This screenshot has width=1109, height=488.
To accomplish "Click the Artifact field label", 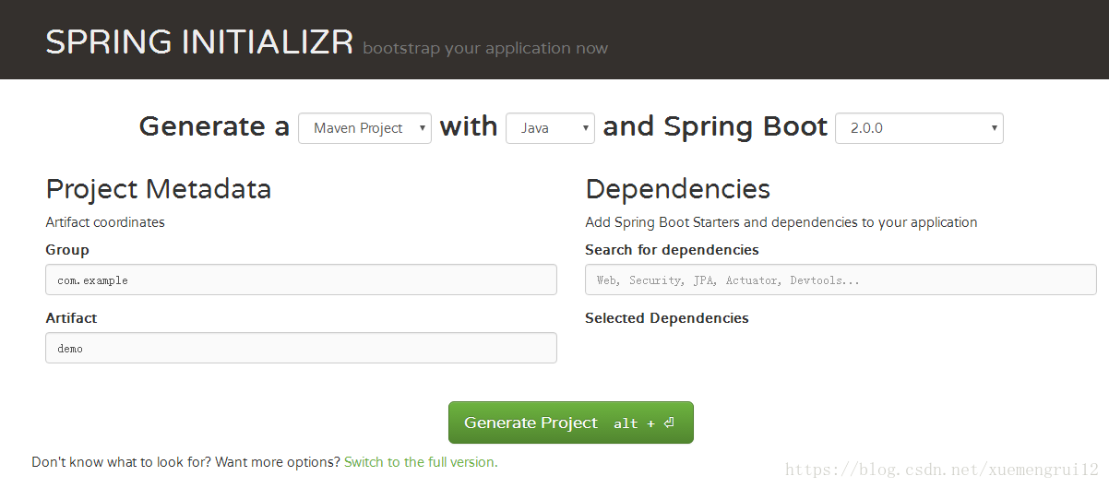I will pyautogui.click(x=71, y=318).
